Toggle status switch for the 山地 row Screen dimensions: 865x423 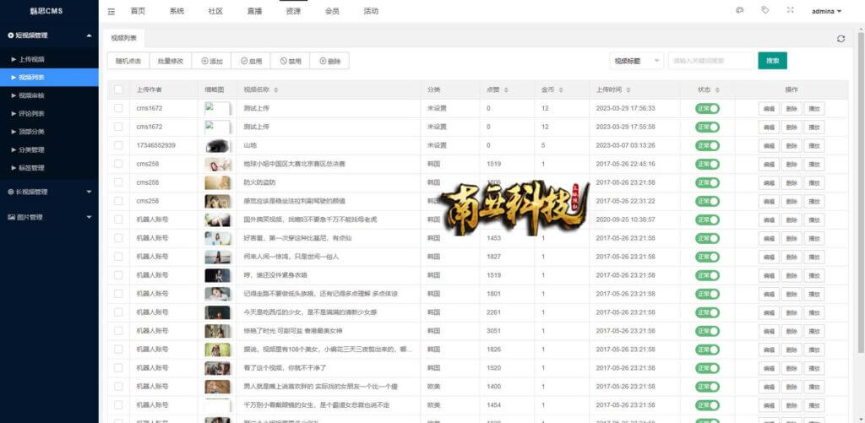tap(707, 145)
